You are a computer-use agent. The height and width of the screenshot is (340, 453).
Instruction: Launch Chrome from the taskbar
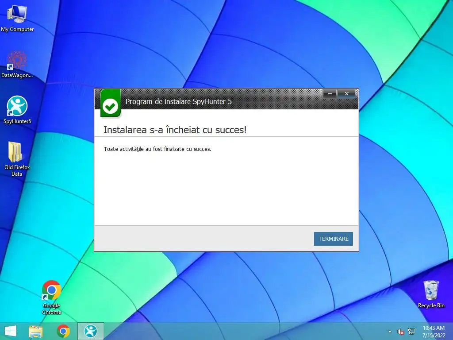tap(63, 331)
